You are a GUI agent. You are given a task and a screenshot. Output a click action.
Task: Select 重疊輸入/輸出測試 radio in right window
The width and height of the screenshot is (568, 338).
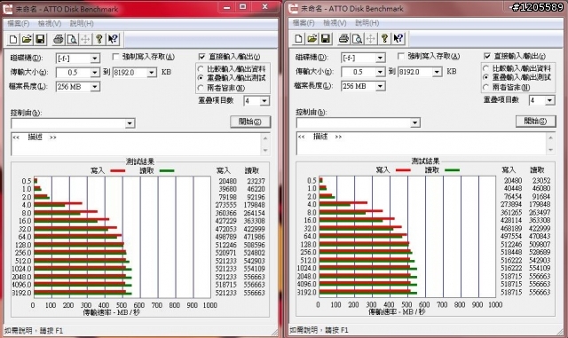tap(486, 77)
